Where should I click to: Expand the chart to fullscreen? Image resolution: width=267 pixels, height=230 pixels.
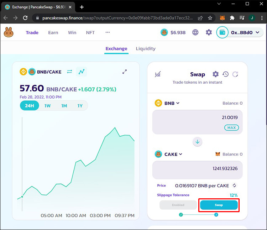[125, 72]
